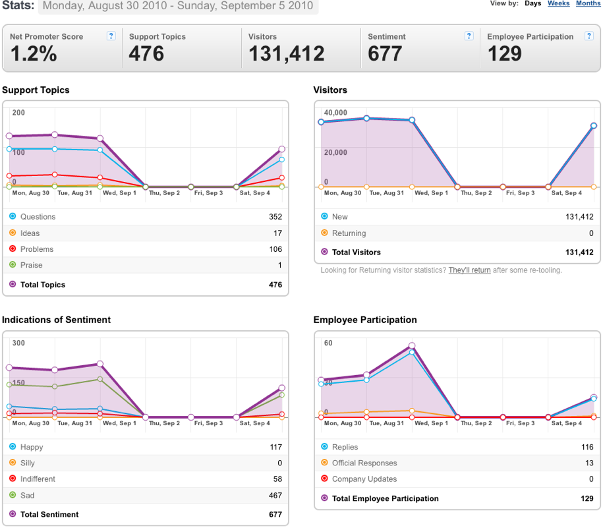
Task: Click the Total Topics legend marker
Action: [x=13, y=284]
